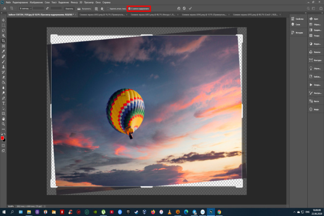Select the Object Selection tool
Screen dimensions: 324x216
click(x=3, y=35)
